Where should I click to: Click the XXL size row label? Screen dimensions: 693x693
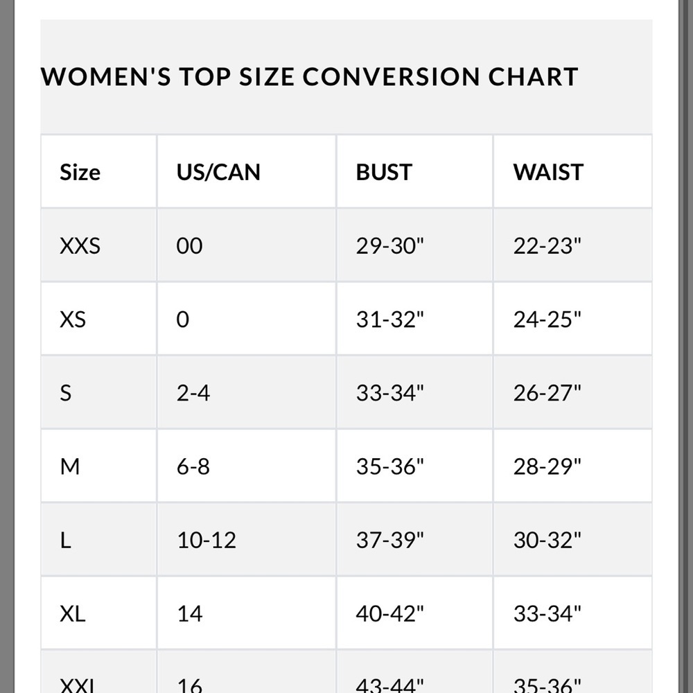pos(78,685)
